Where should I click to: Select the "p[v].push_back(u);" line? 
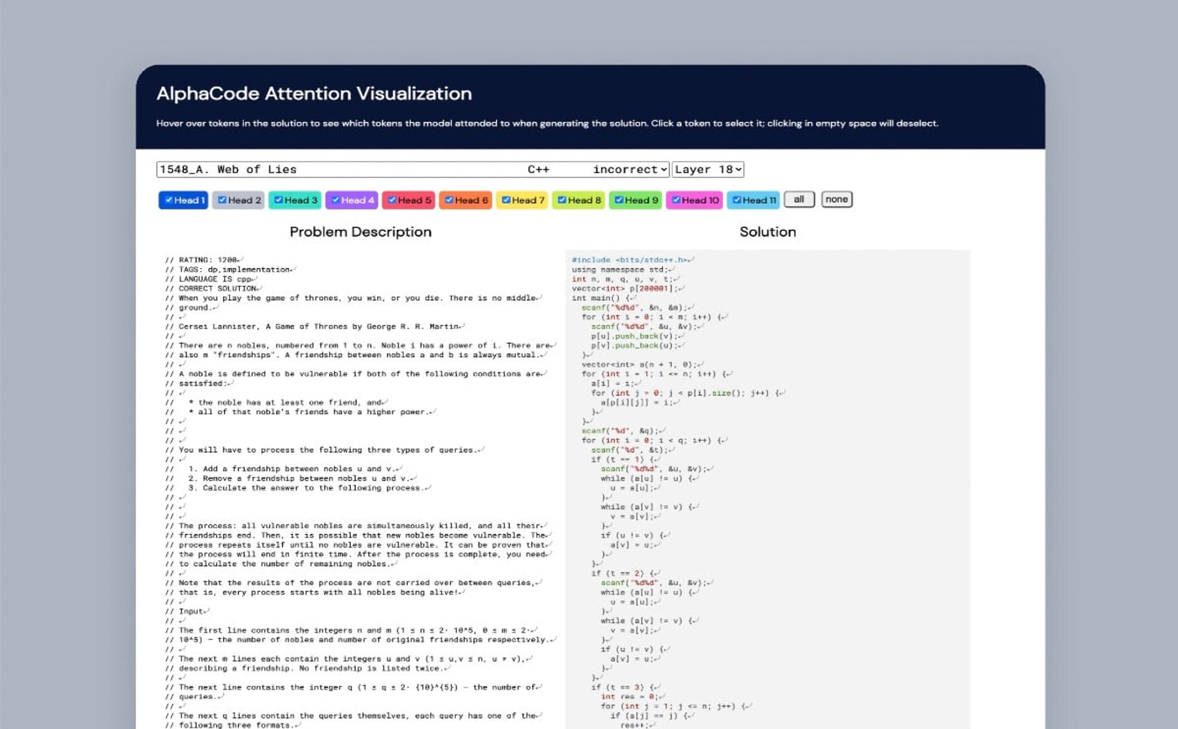click(634, 346)
